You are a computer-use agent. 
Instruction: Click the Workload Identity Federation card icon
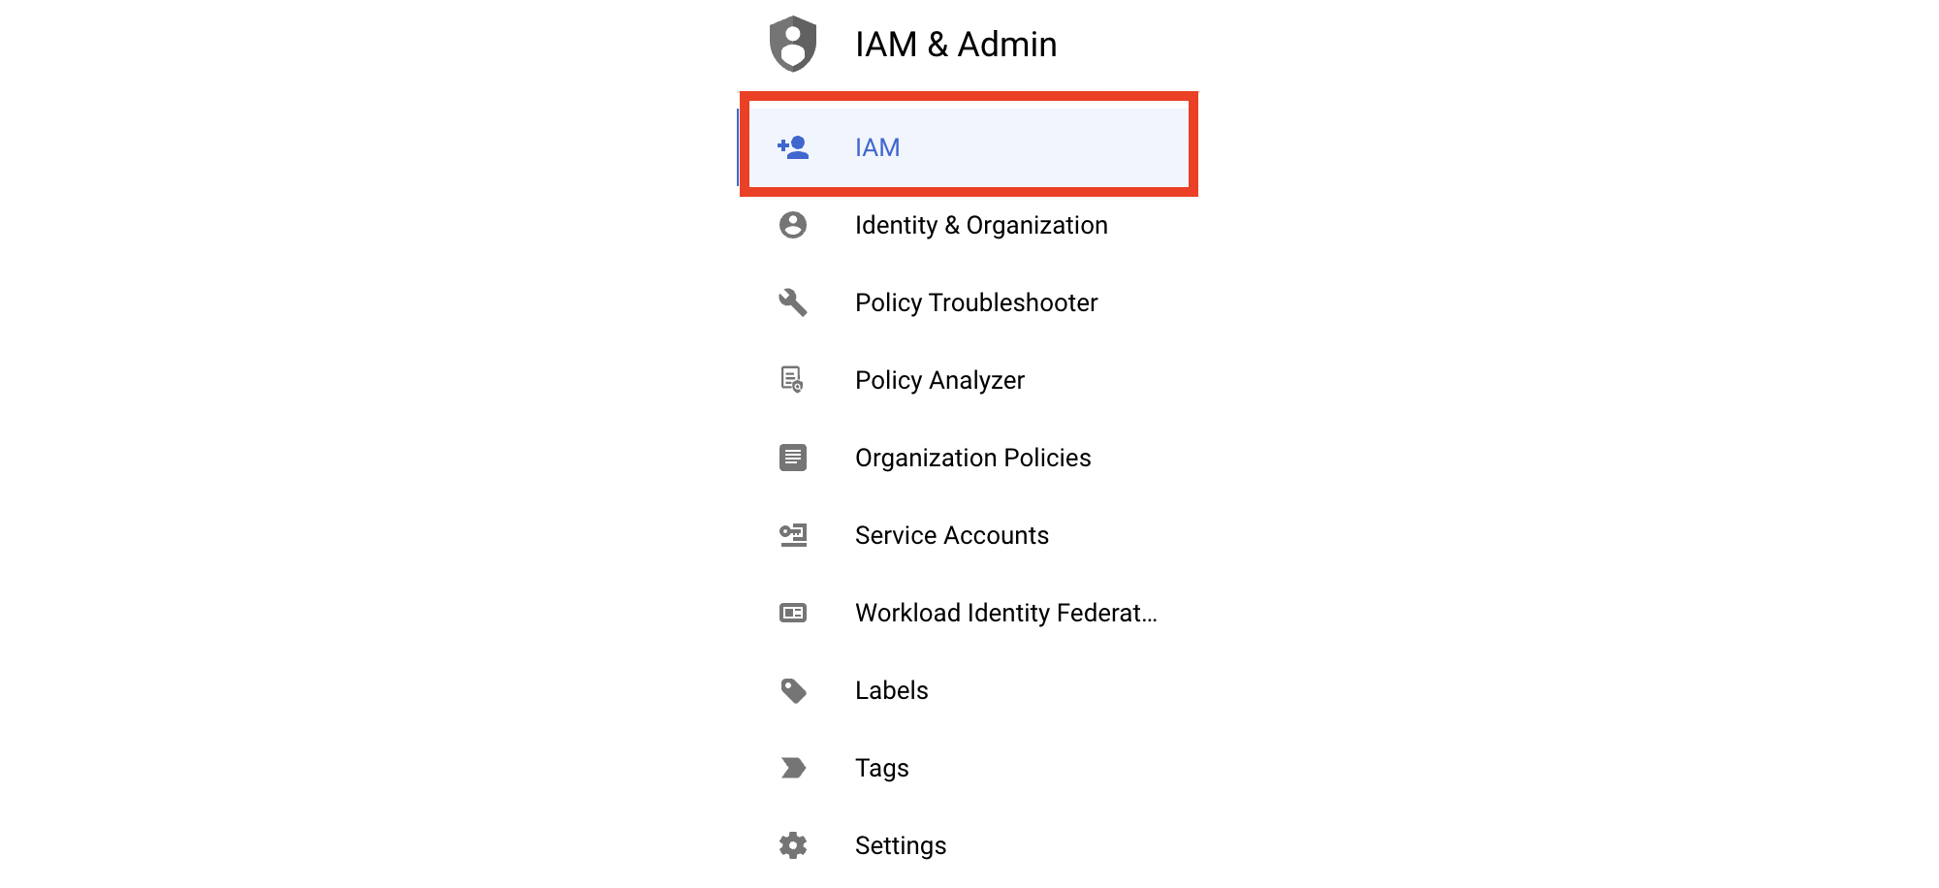(793, 613)
